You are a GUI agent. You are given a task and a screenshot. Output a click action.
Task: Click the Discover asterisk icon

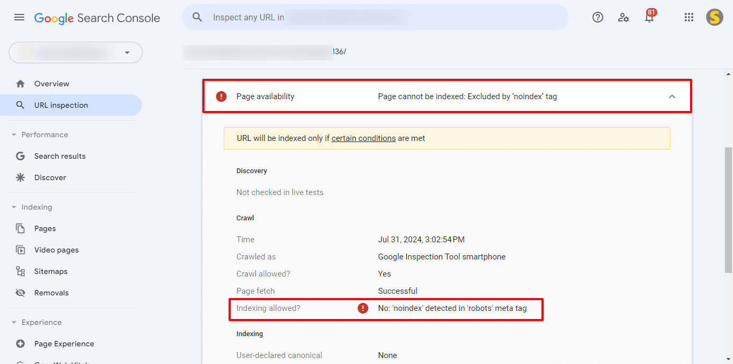pos(20,177)
